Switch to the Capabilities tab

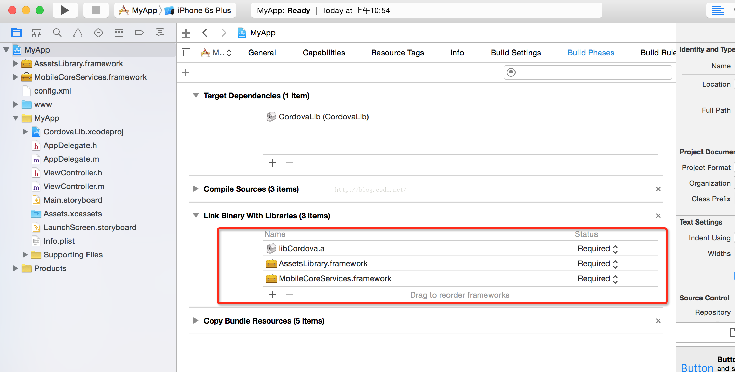click(324, 53)
